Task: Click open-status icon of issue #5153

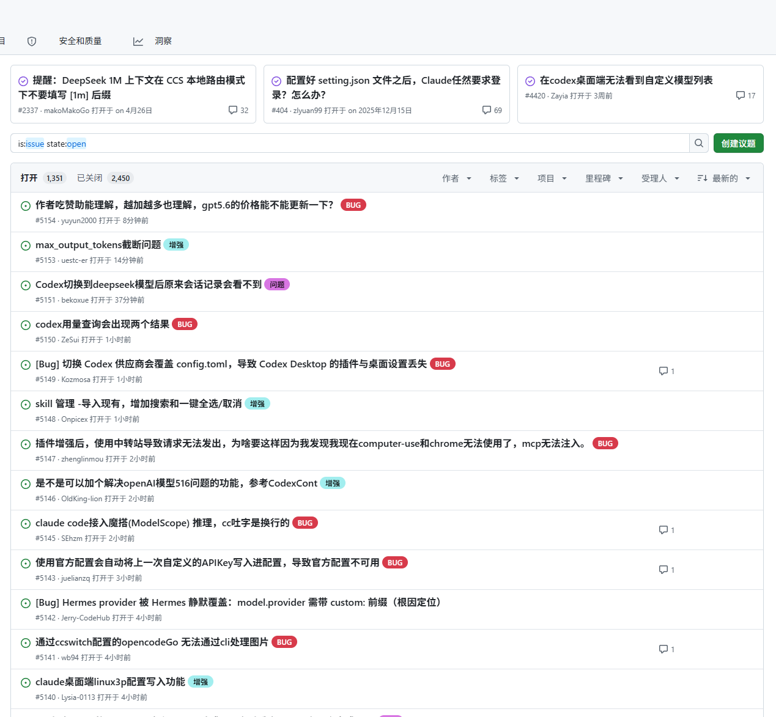Action: (x=26, y=246)
